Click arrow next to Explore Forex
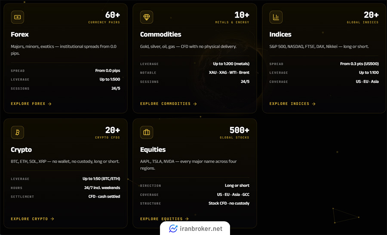 [x=49, y=104]
